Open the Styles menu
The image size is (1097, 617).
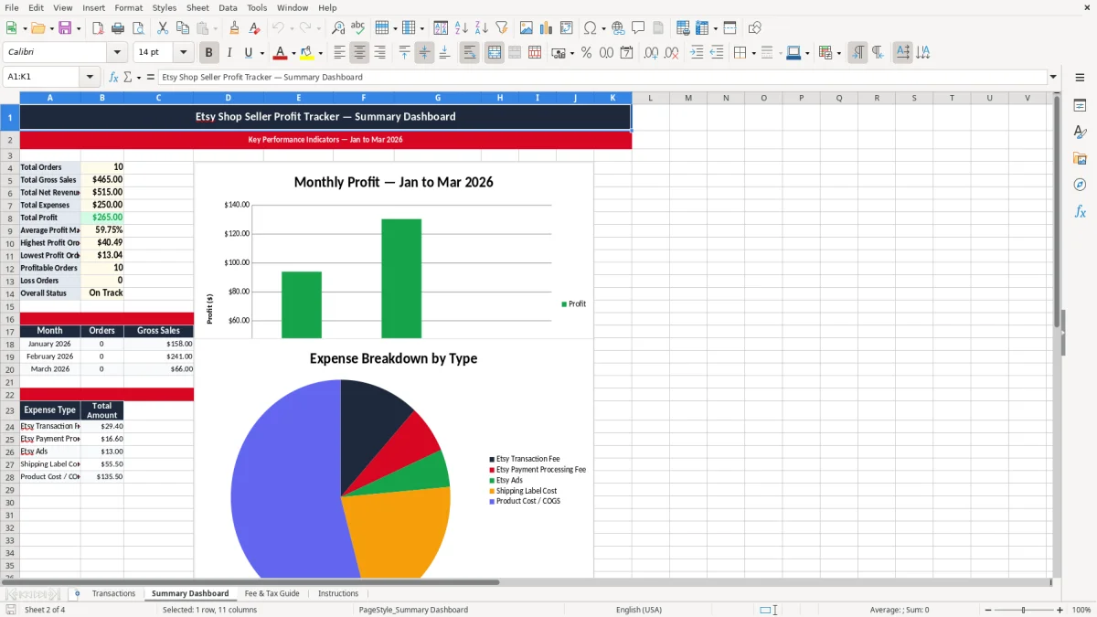(x=165, y=7)
